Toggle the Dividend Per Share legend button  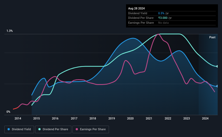(53, 129)
